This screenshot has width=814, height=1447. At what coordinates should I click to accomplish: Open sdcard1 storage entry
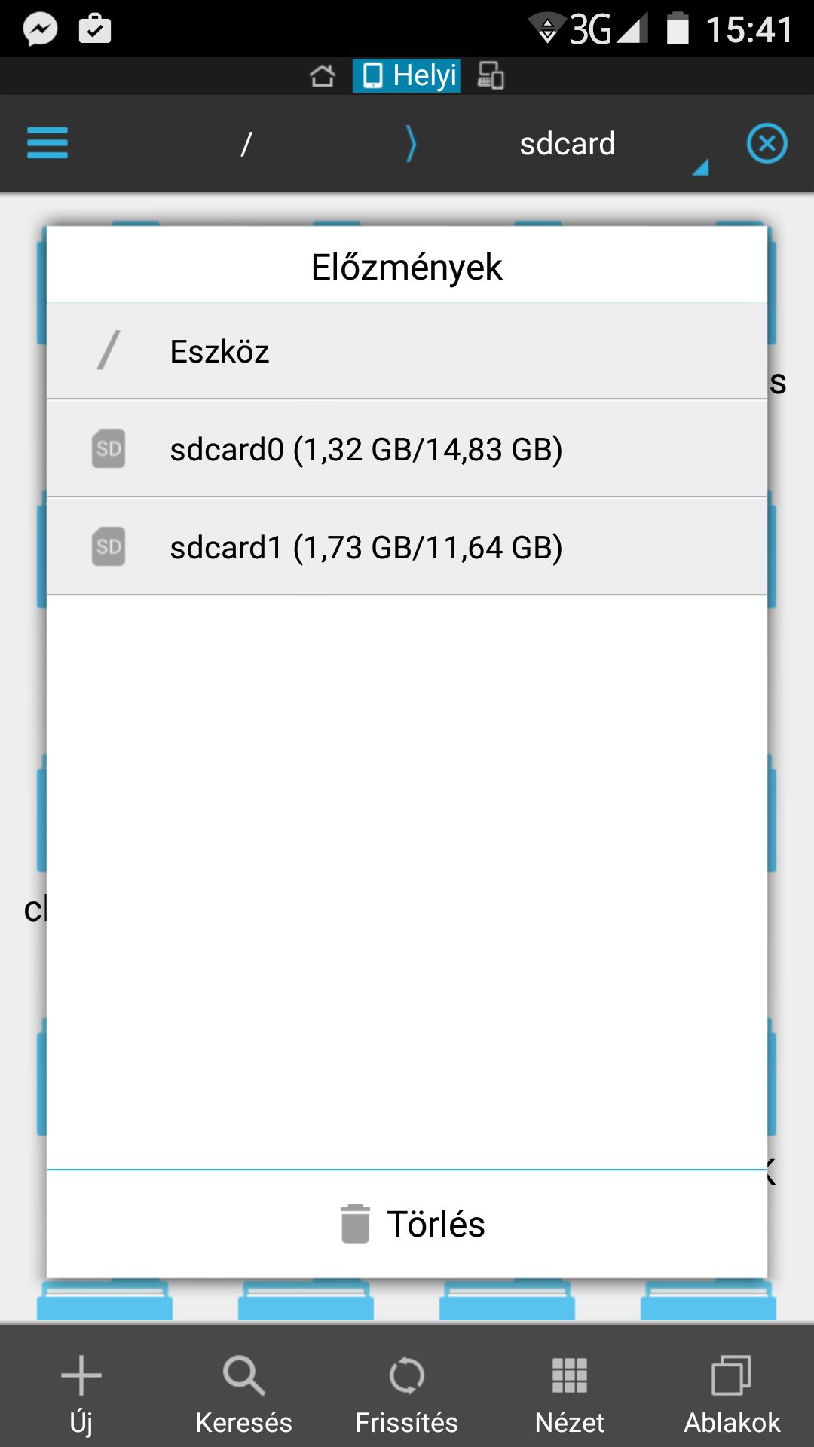point(407,546)
